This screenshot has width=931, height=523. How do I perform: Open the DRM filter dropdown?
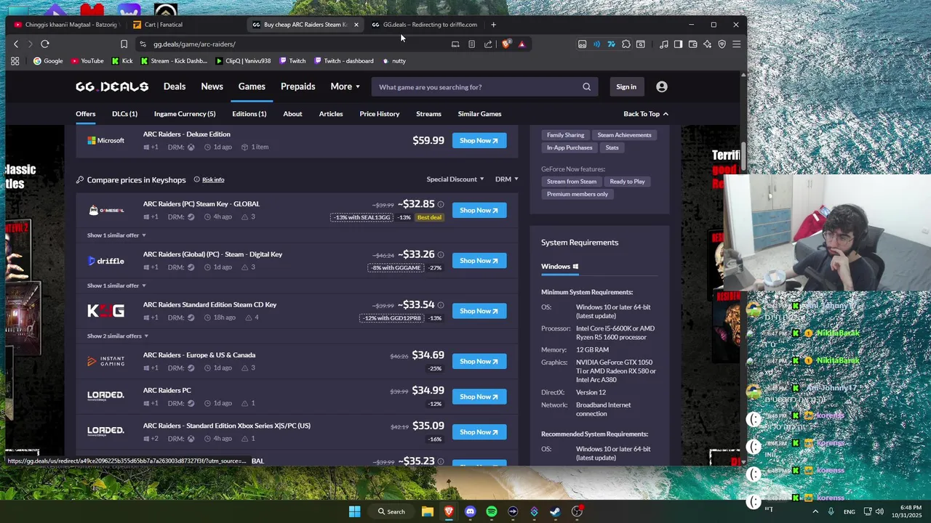tap(507, 179)
